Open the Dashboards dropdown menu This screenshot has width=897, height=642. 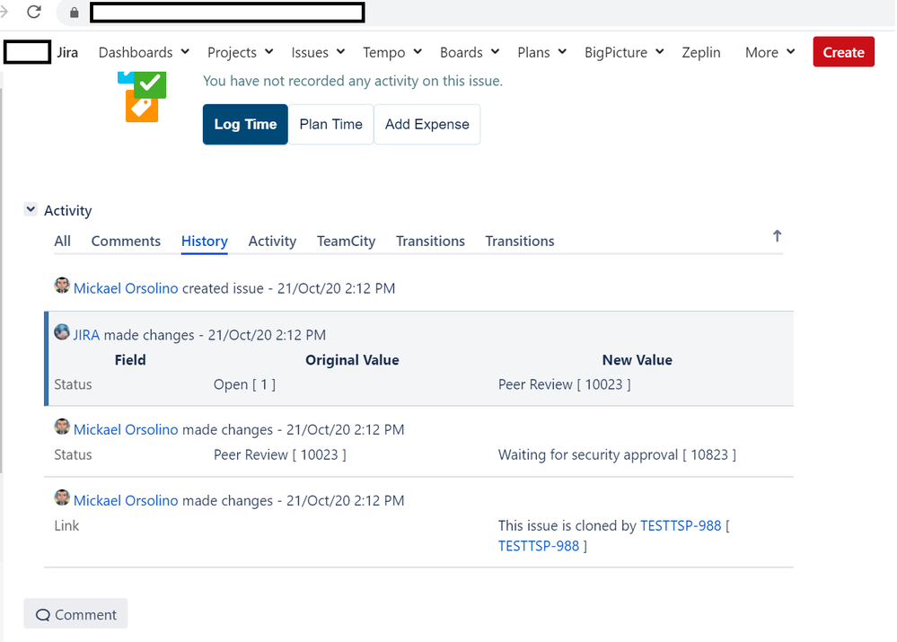pos(144,52)
